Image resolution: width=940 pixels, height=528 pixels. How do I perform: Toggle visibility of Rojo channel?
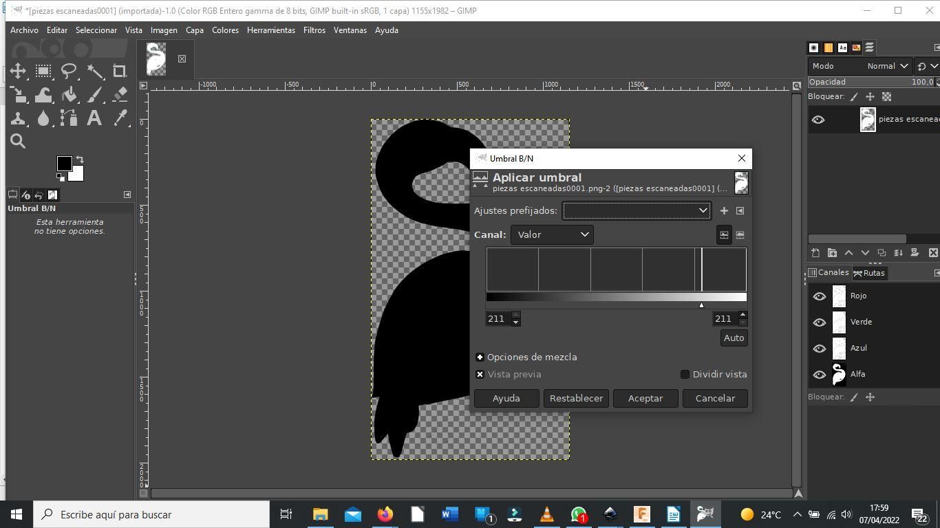pos(819,296)
